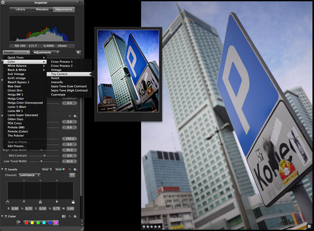The height and width of the screenshot is (231, 314).
Task: Switch to the Metadata tab
Action: pyautogui.click(x=42, y=9)
